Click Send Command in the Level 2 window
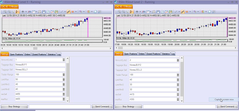Viewport: 239px width, 111px height. click(227, 107)
